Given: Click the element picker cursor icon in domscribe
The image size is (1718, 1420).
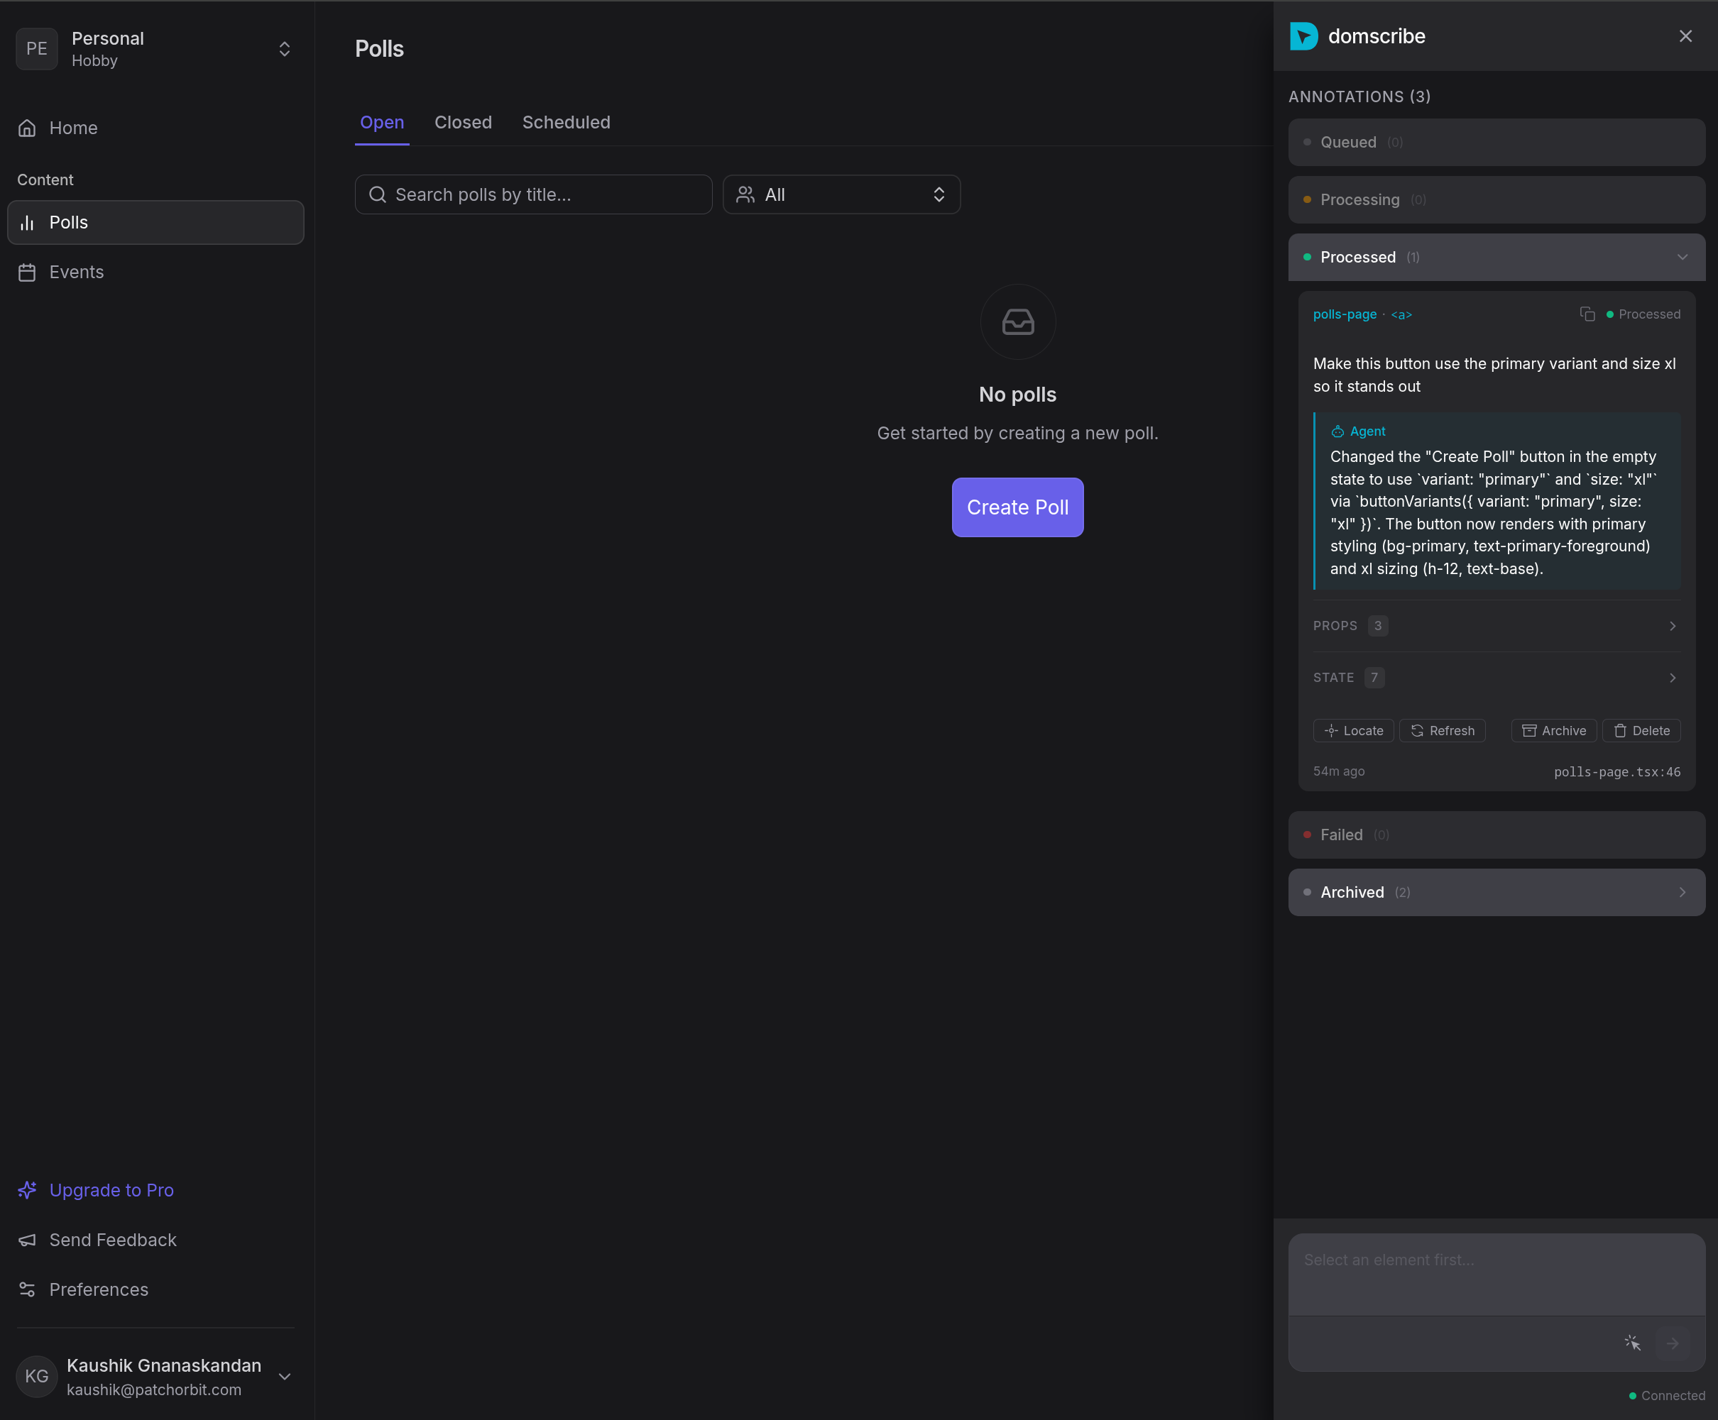Looking at the screenshot, I should [x=1632, y=1342].
